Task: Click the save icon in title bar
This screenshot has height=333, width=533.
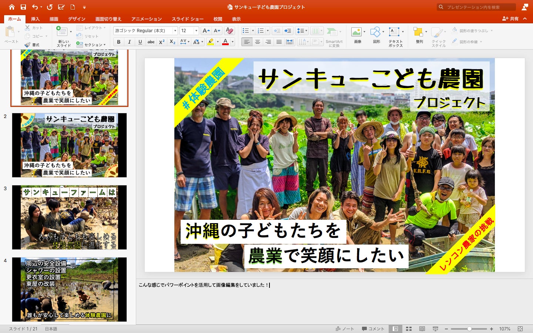Action: pyautogui.click(x=23, y=7)
